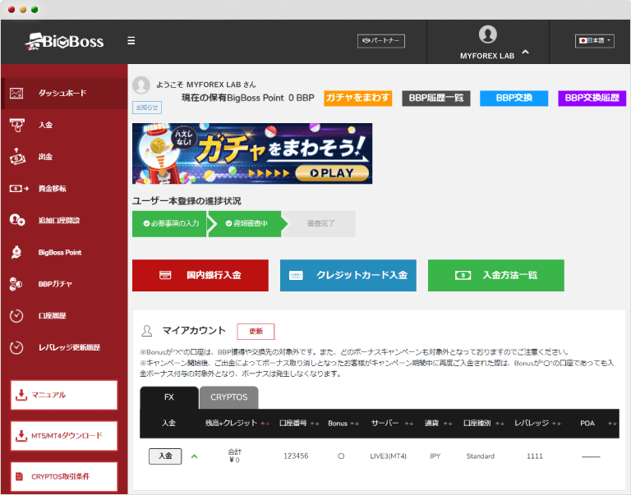Click leverage value 1111
This screenshot has width=631, height=495.
tap(535, 456)
